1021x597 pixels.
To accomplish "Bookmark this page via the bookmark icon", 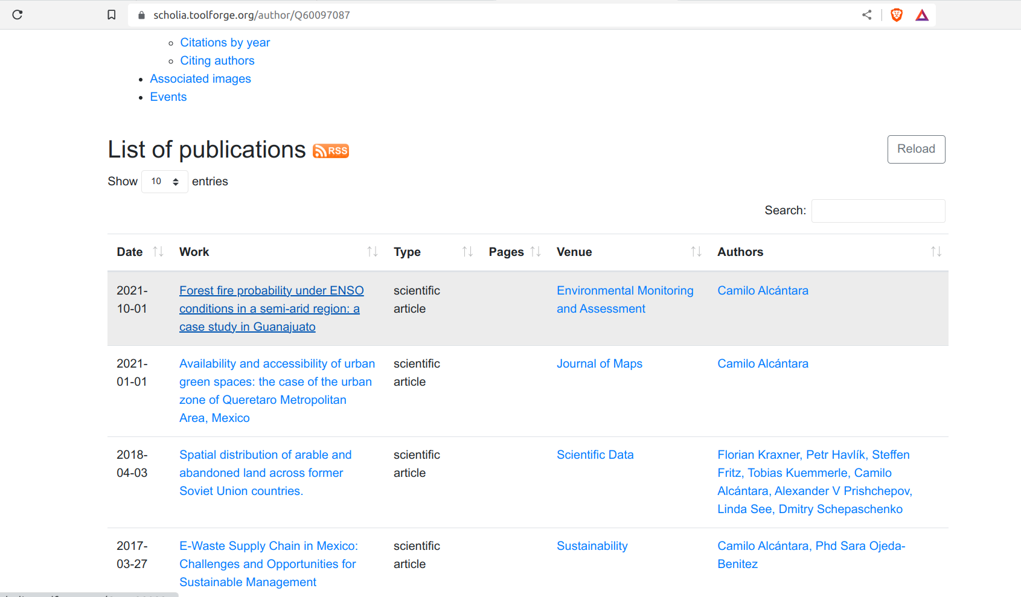I will [x=111, y=14].
